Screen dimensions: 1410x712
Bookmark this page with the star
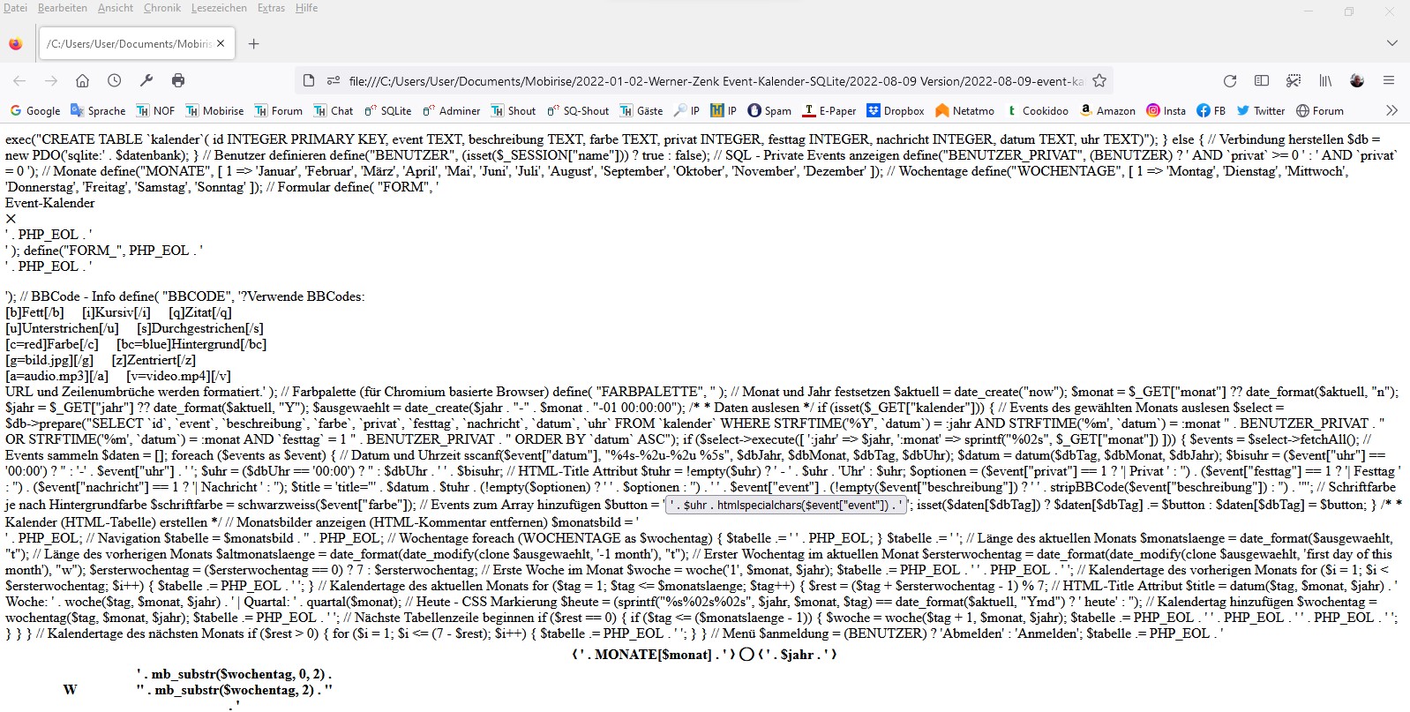point(1099,81)
